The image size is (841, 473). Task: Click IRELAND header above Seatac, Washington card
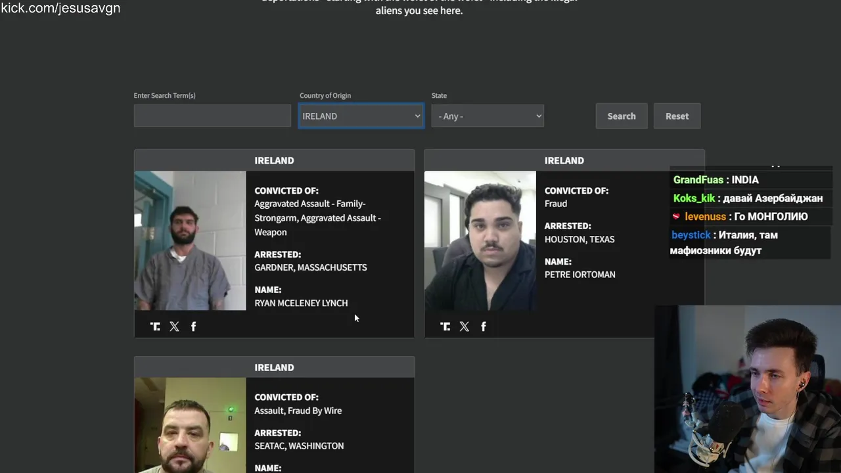coord(274,367)
